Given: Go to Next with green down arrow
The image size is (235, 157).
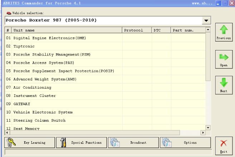Looking at the screenshot, I should click(x=224, y=85).
